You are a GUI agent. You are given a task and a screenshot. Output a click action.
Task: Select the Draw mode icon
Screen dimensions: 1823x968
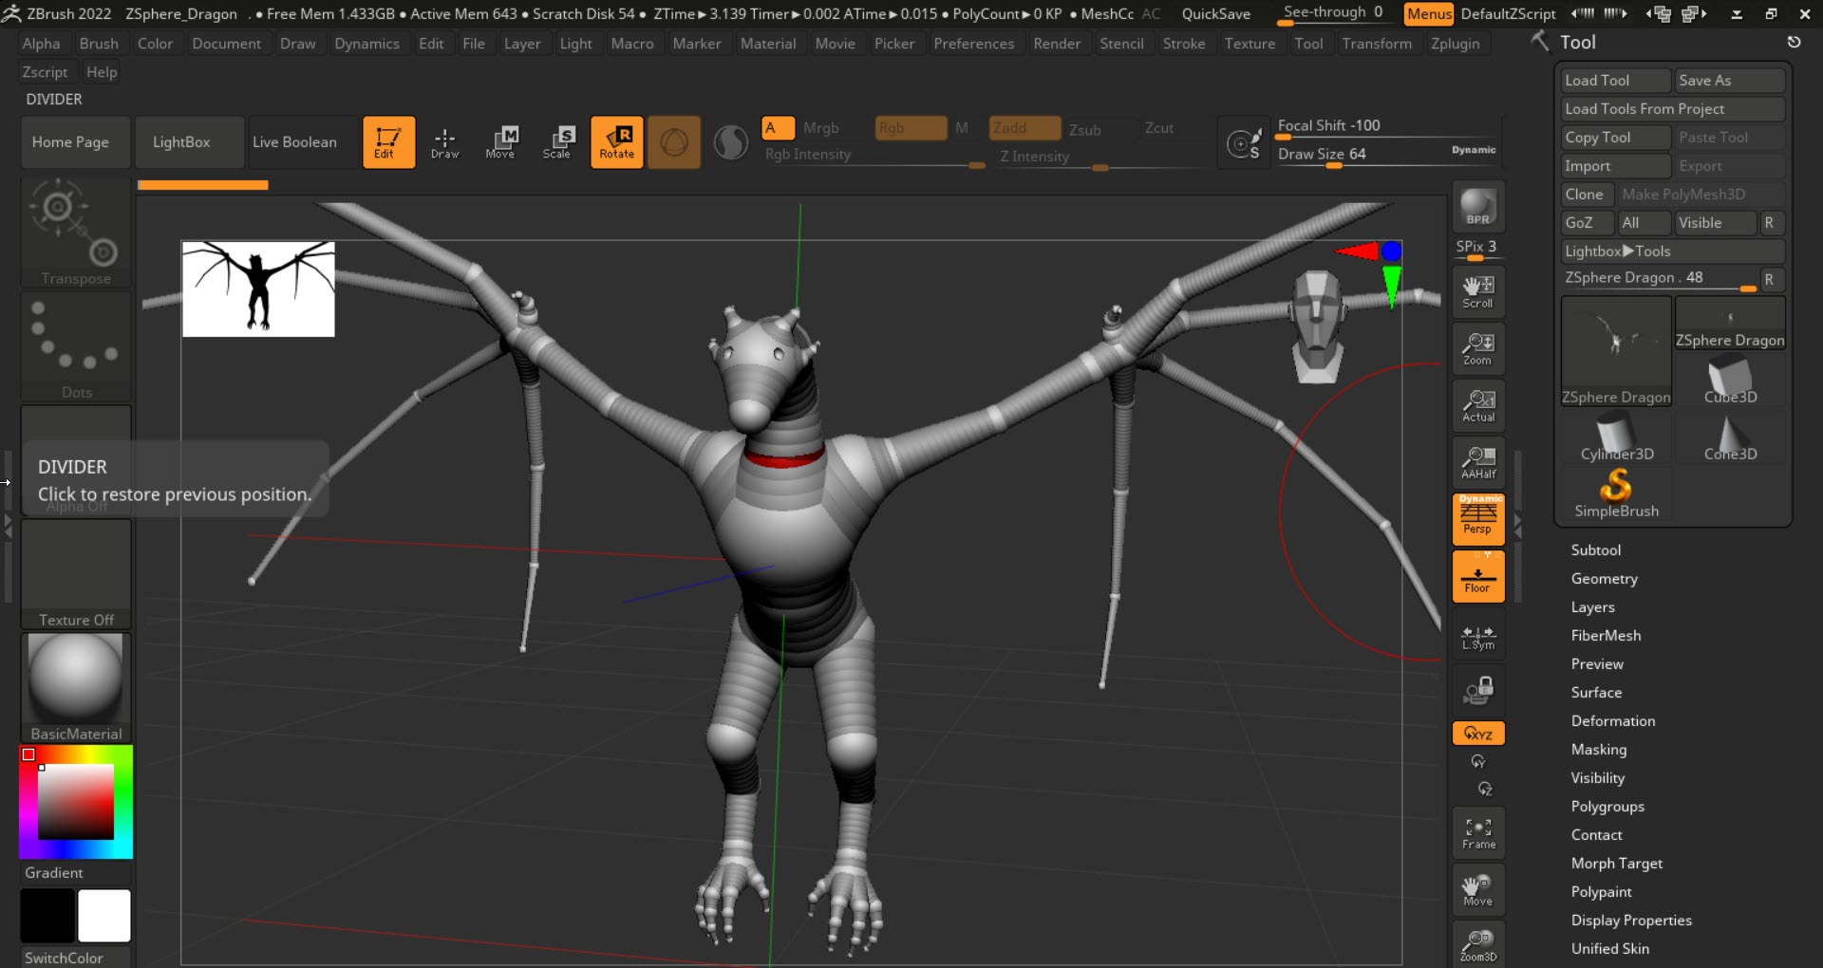click(x=444, y=142)
